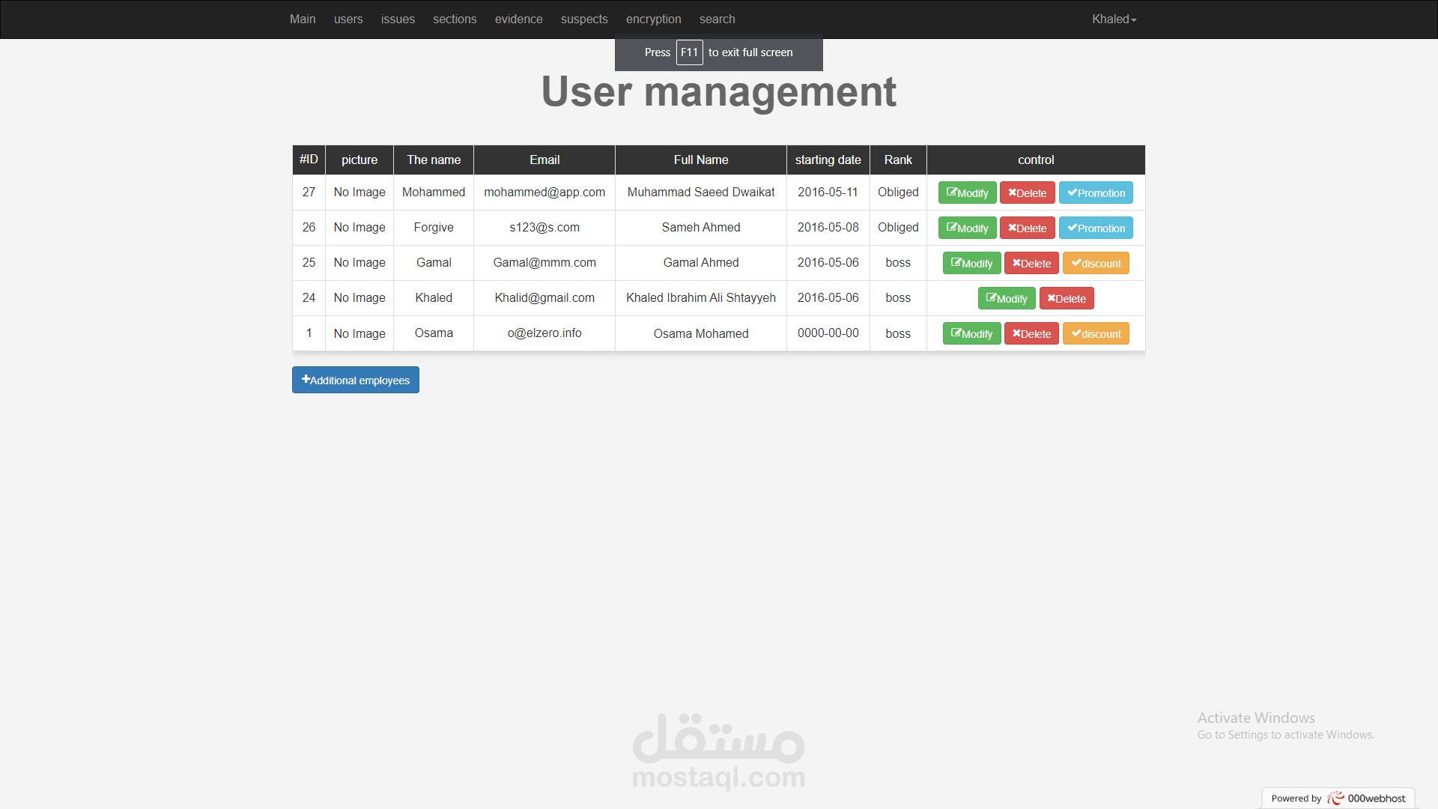Navigate to issues in the navbar
The height and width of the screenshot is (809, 1438).
pos(398,19)
